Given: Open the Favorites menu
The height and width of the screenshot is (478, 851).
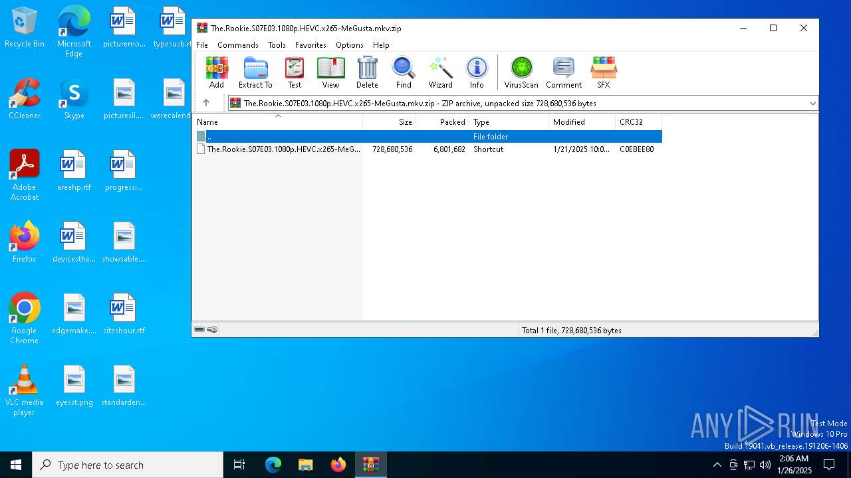Looking at the screenshot, I should coord(310,45).
